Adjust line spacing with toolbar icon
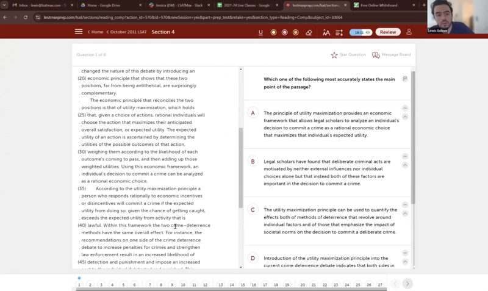This screenshot has height=291, width=488. coord(338,32)
